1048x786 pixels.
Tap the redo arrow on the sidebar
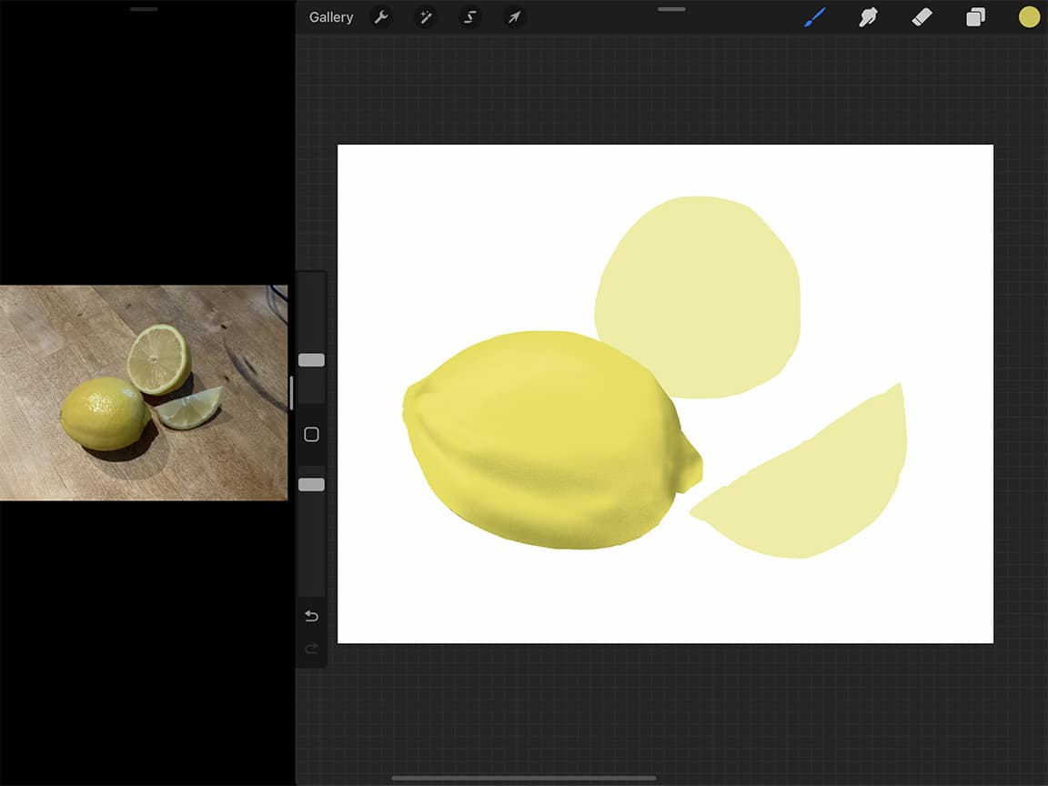(311, 649)
